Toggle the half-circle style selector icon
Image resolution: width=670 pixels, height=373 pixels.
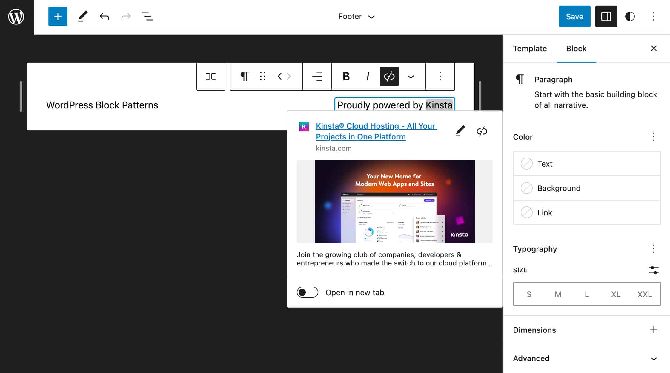pyautogui.click(x=630, y=17)
